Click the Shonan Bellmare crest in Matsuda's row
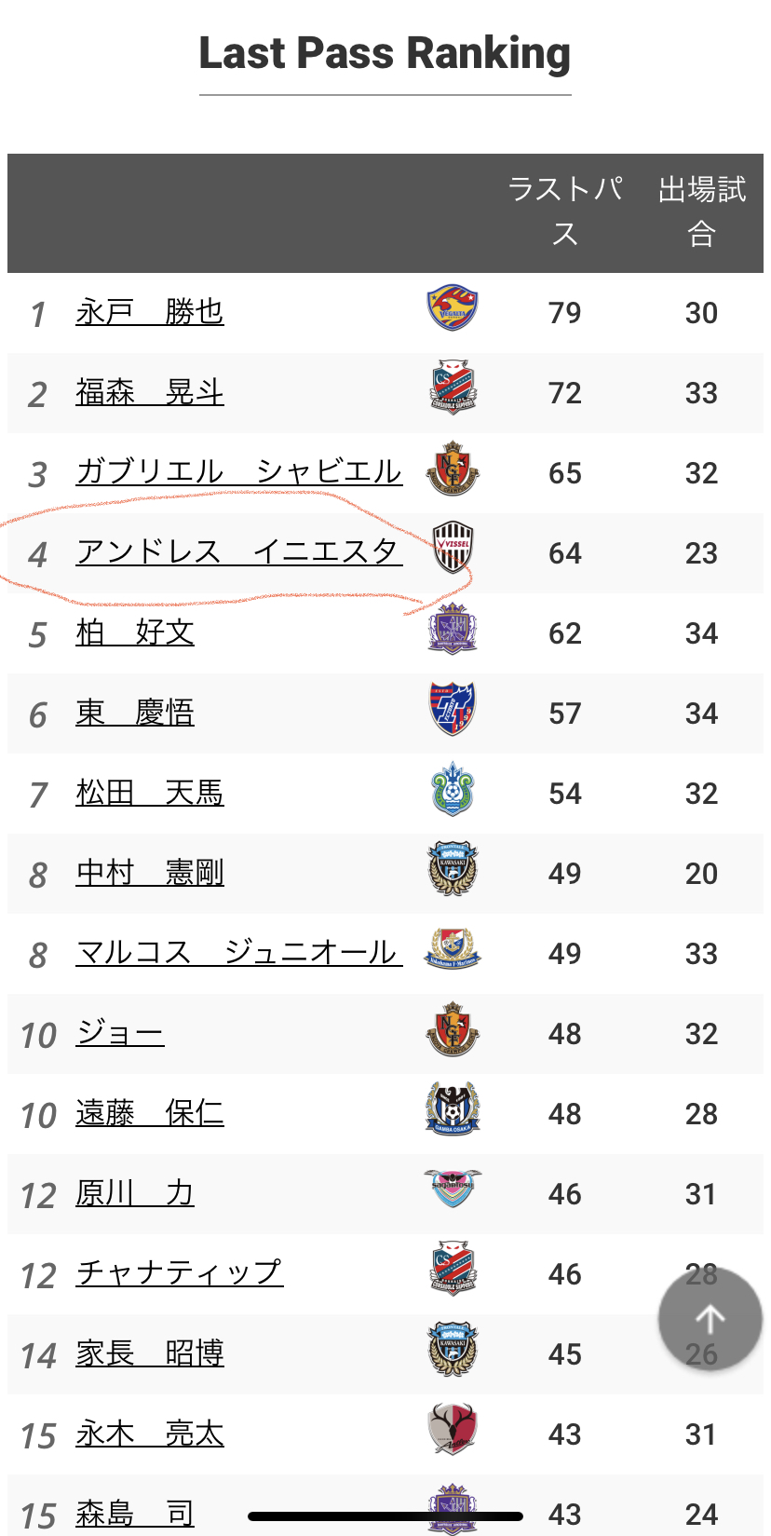Image resolution: width=771 pixels, height=1536 pixels. point(453,790)
